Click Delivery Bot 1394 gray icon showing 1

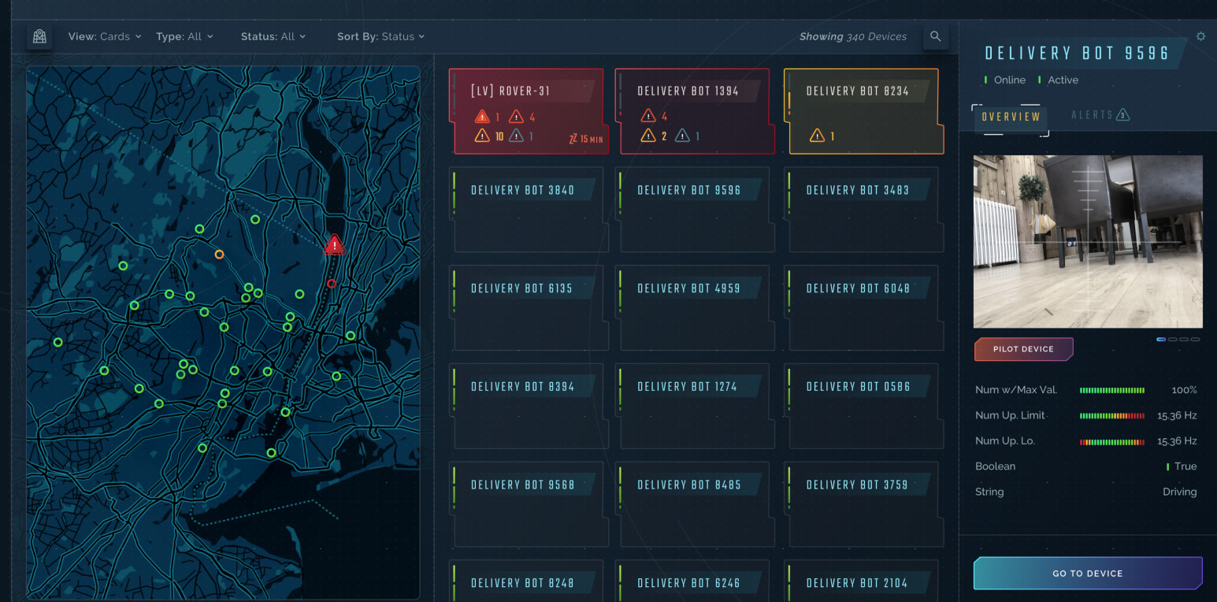click(682, 136)
